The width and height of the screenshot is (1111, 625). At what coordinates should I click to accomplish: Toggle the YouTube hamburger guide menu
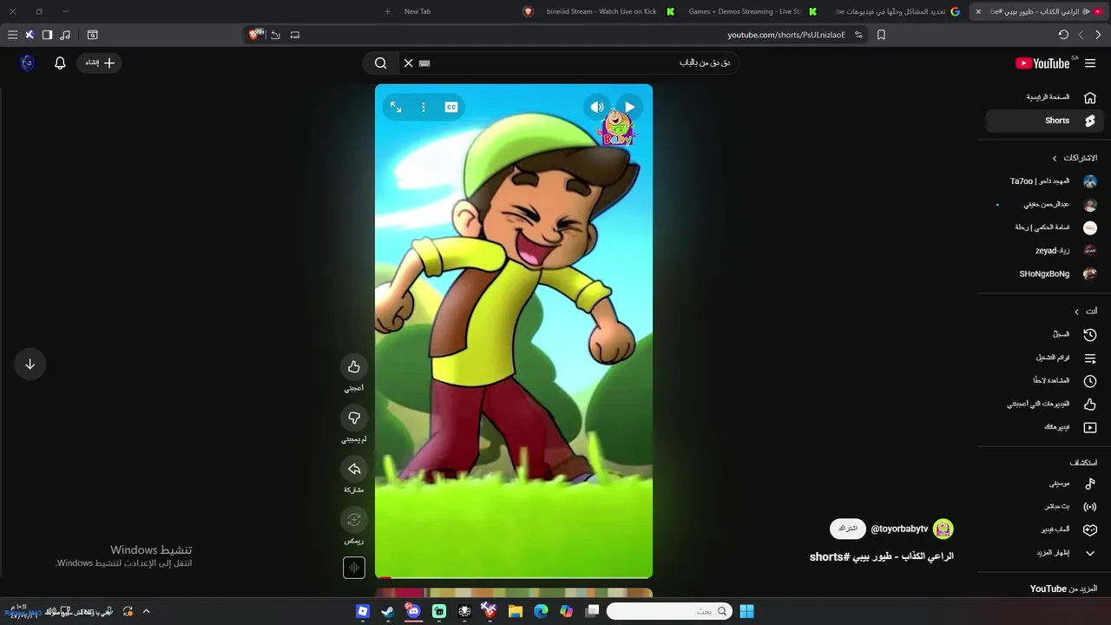pyautogui.click(x=1090, y=62)
